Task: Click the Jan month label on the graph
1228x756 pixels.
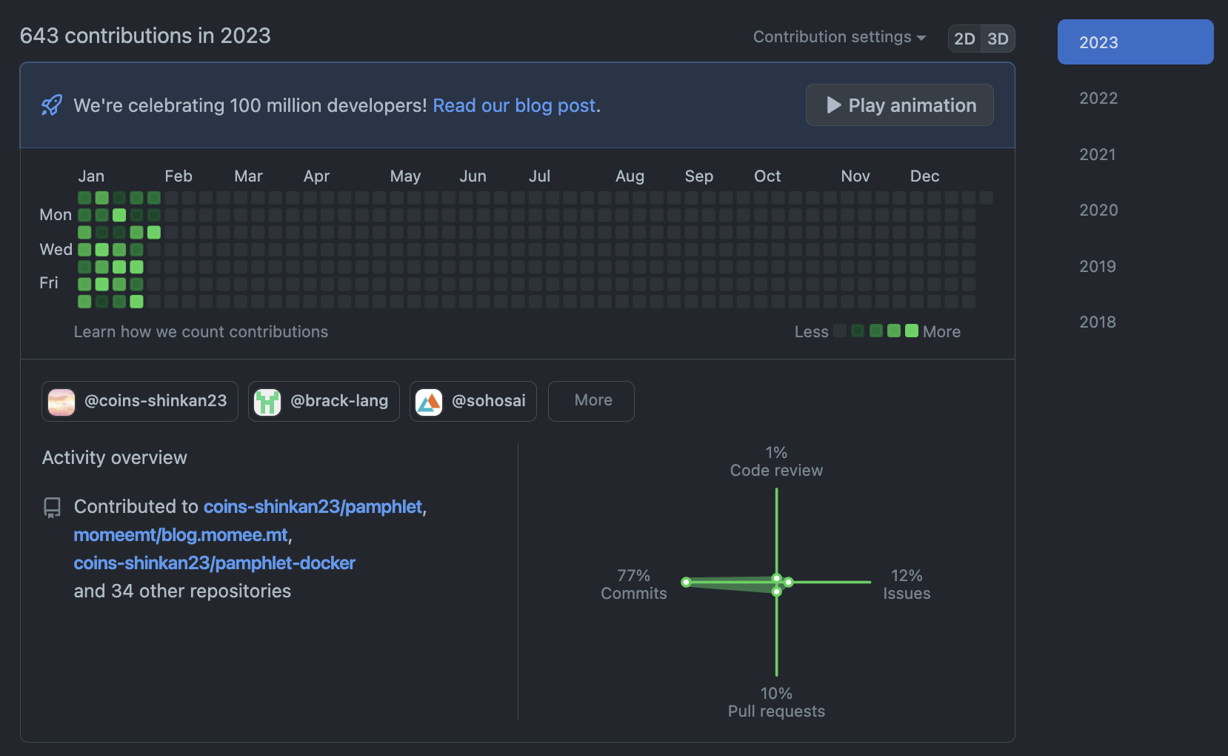Action: pos(91,176)
